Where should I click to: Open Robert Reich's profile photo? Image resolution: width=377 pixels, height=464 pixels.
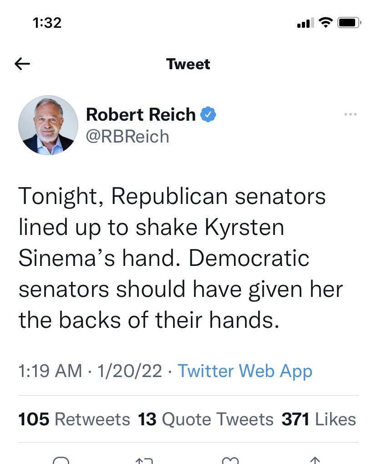click(48, 125)
